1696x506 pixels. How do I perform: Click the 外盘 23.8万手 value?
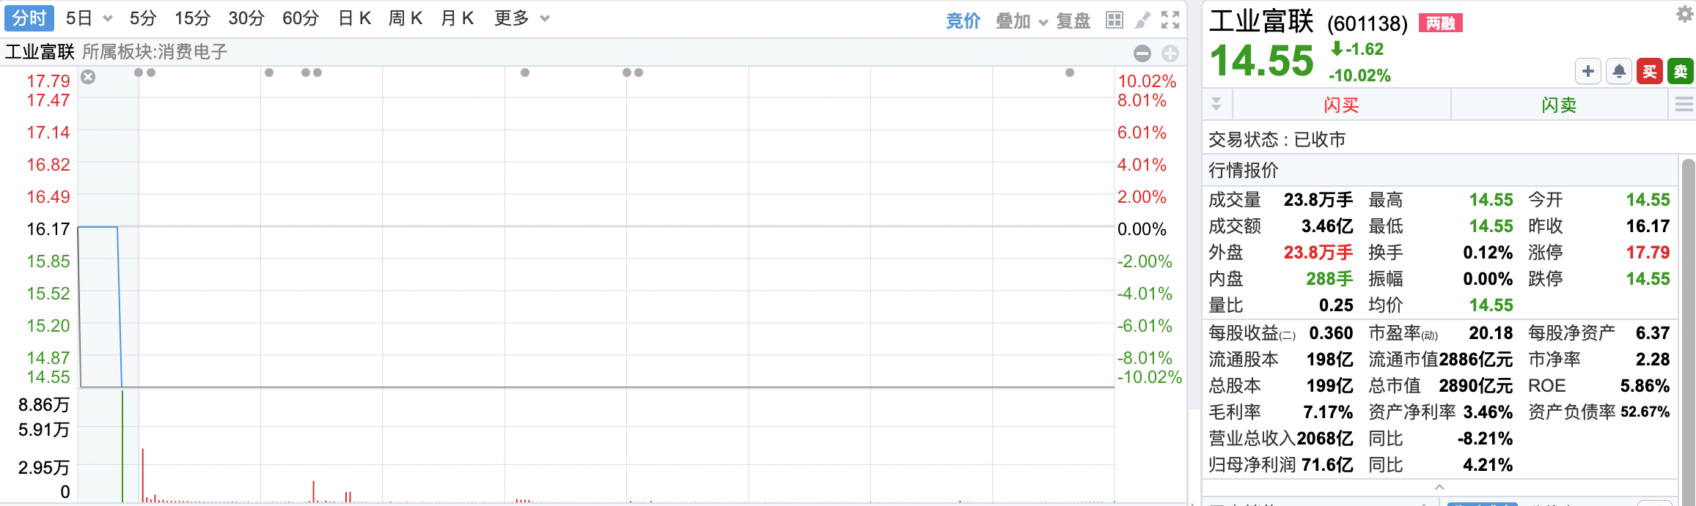(x=1318, y=253)
